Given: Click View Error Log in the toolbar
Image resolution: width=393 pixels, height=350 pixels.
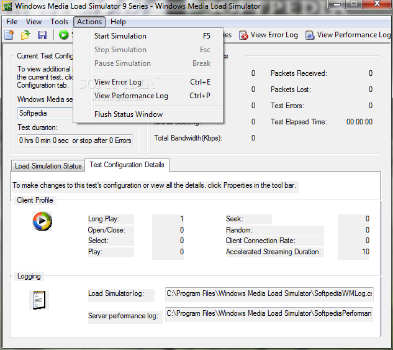Looking at the screenshot, I should coord(268,35).
